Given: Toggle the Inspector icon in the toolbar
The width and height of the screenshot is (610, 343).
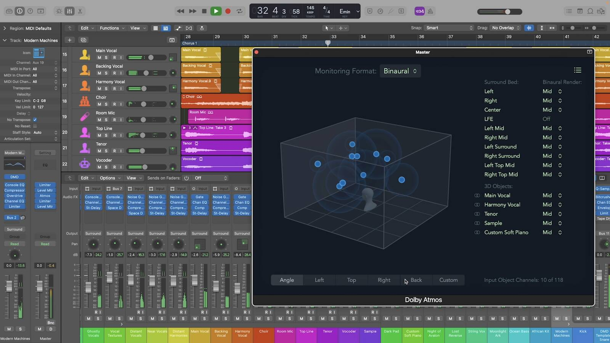Looking at the screenshot, I should tap(19, 11).
